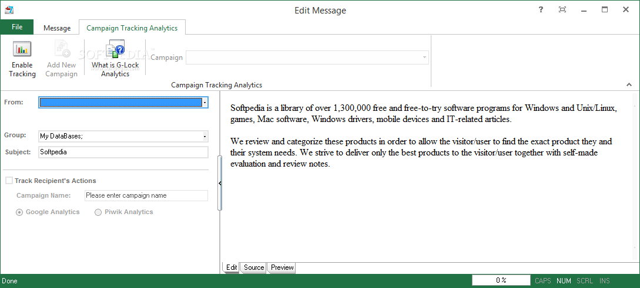This screenshot has width=640, height=288.
Task: Click the INS indicator in status bar
Action: click(605, 280)
